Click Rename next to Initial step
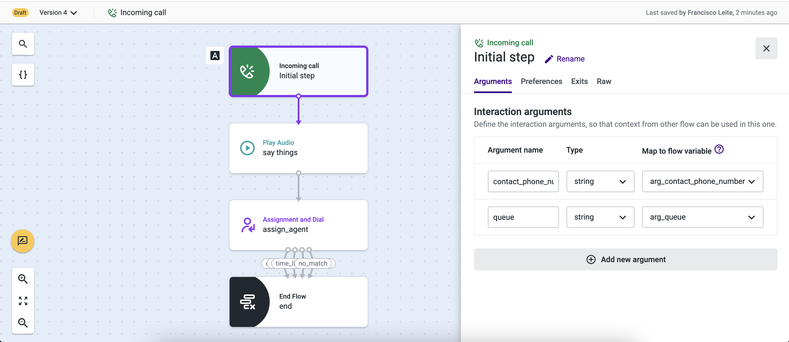This screenshot has height=342, width=789. (x=565, y=59)
